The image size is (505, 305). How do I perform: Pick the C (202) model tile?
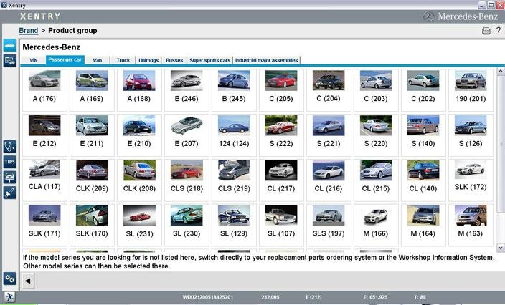coord(423,90)
